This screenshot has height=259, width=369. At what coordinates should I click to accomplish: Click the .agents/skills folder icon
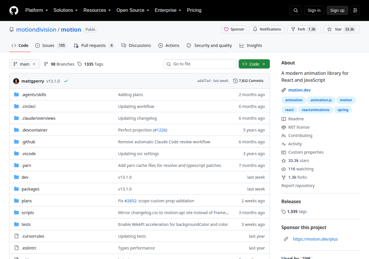click(x=16, y=95)
